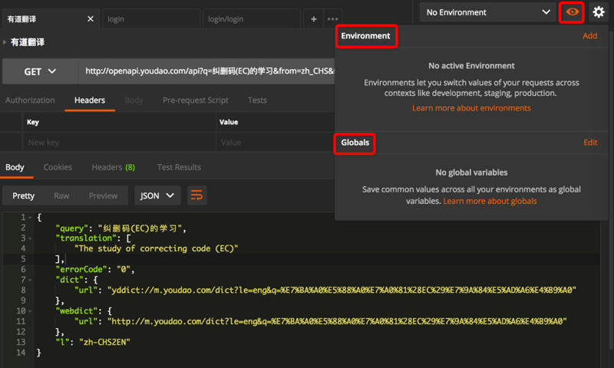Click the "query" line in response body
This screenshot has width=614, height=368.
pyautogui.click(x=121, y=228)
